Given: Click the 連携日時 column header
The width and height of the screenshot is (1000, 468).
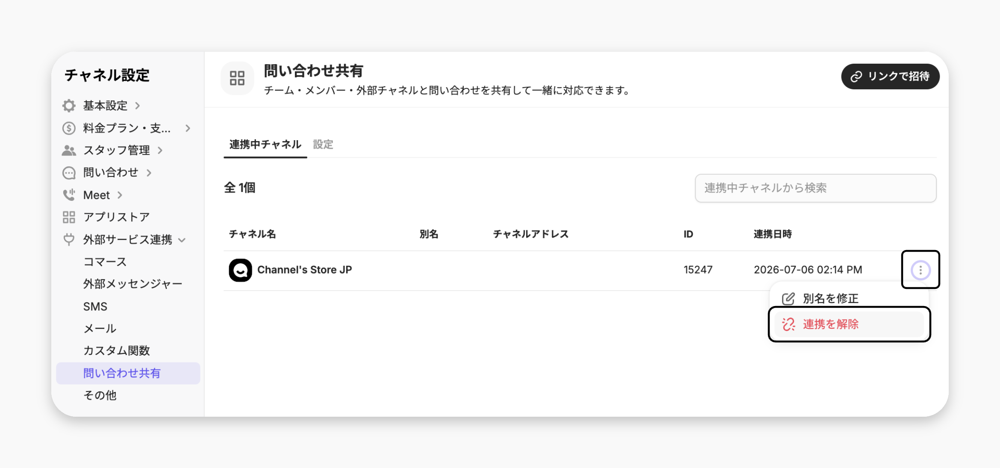Looking at the screenshot, I should tap(773, 234).
